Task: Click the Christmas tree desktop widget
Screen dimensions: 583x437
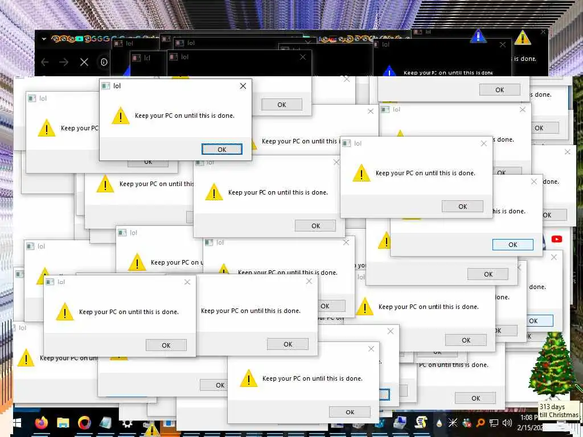Action: tap(553, 366)
